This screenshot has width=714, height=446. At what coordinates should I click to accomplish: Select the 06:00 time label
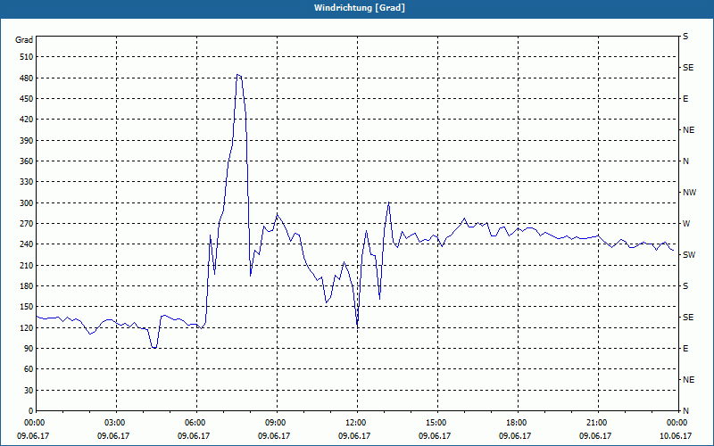(195, 423)
